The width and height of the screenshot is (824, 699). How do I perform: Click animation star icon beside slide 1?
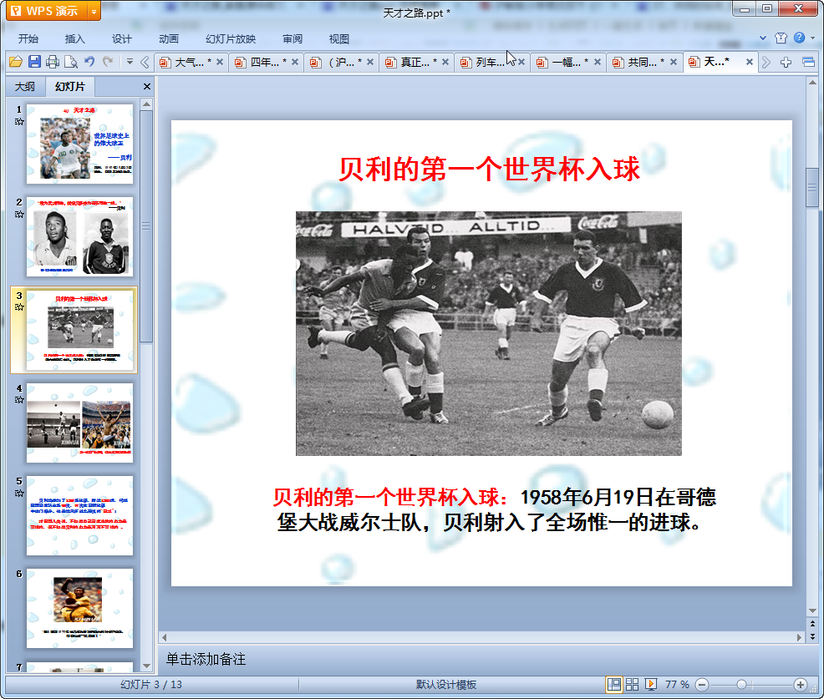pos(19,122)
